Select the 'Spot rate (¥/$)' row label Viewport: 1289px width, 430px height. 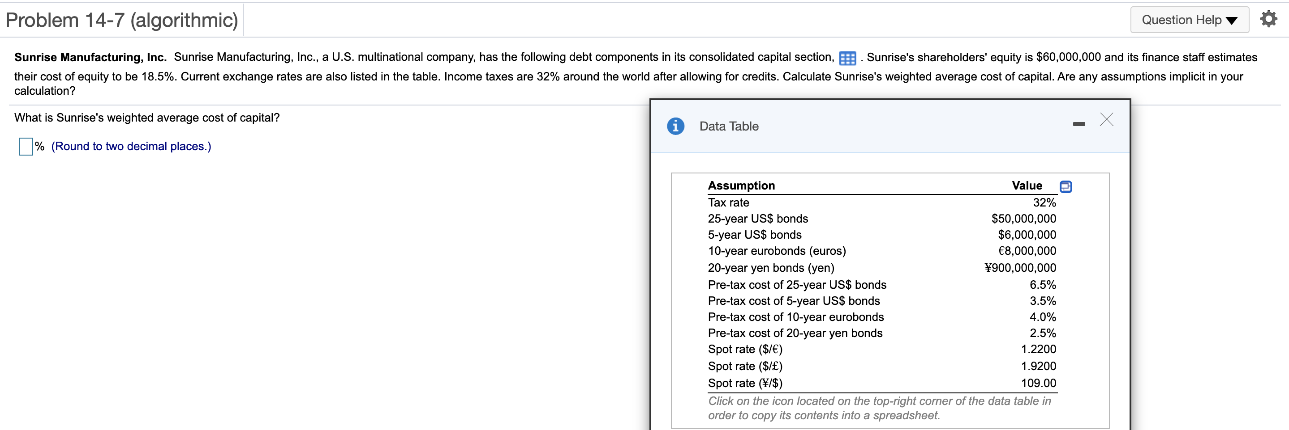tap(745, 383)
